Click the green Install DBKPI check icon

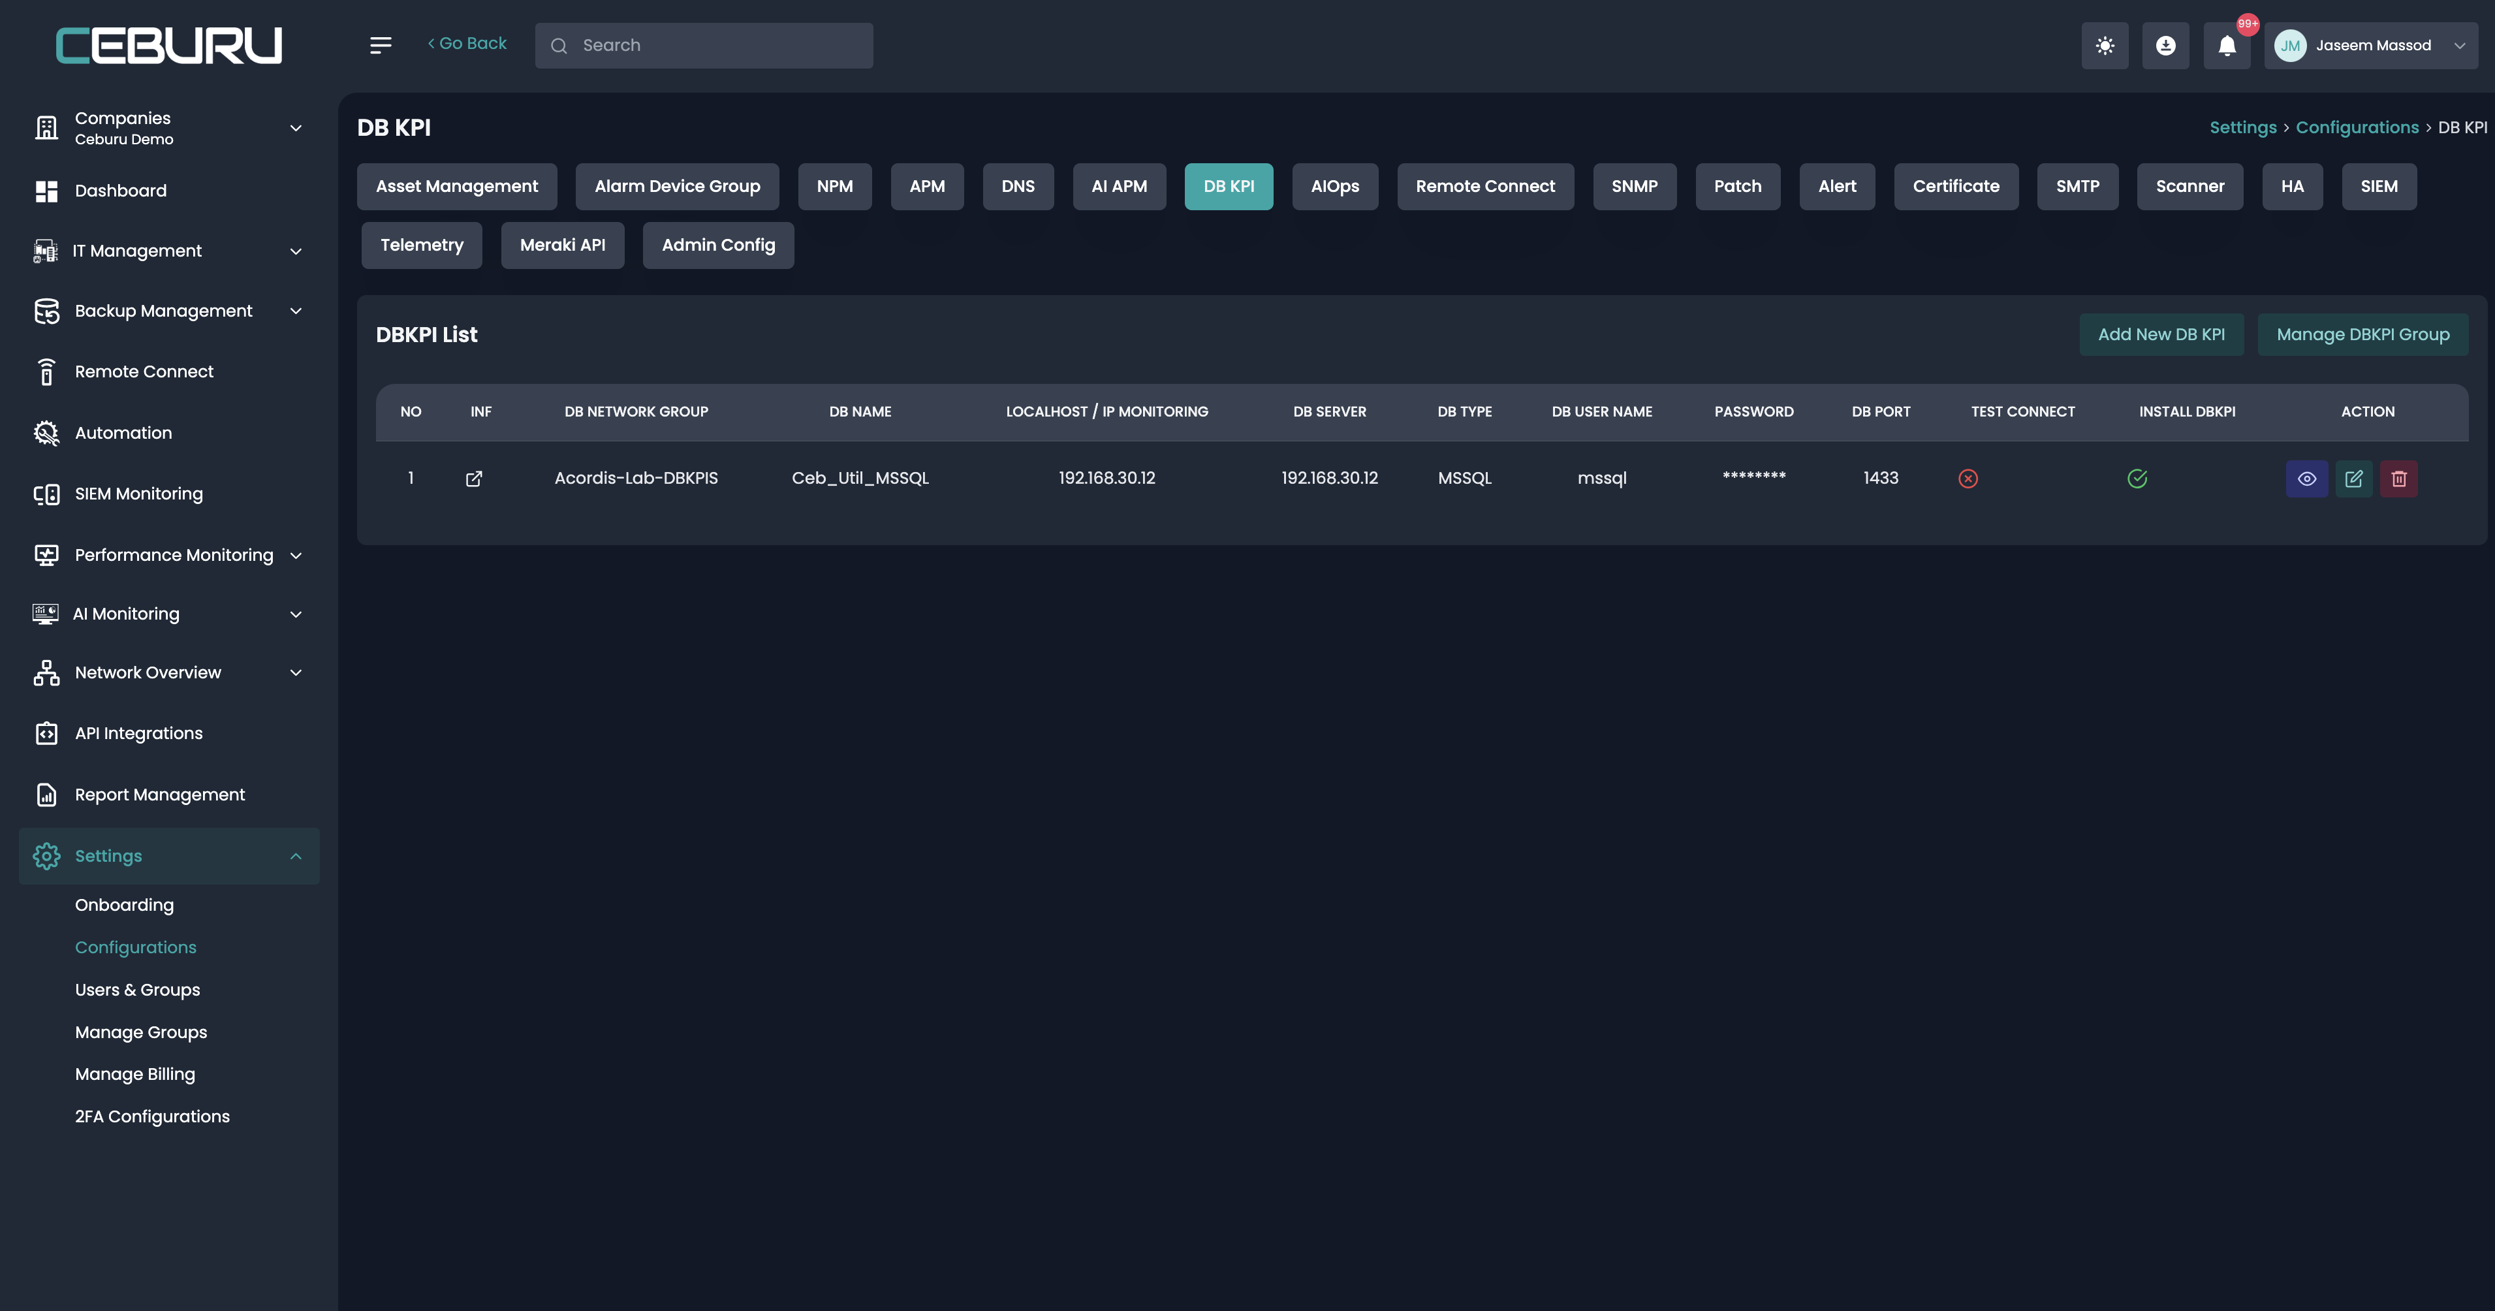(2137, 479)
